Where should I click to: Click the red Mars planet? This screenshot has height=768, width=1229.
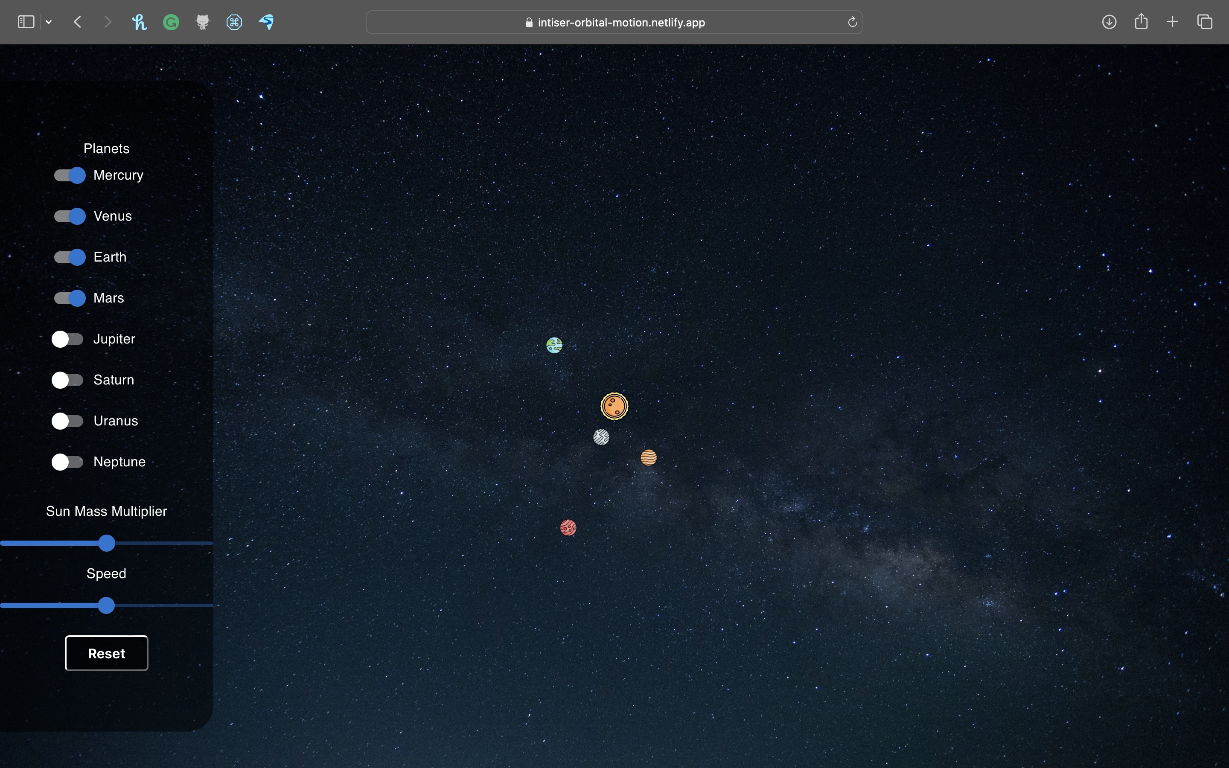568,528
